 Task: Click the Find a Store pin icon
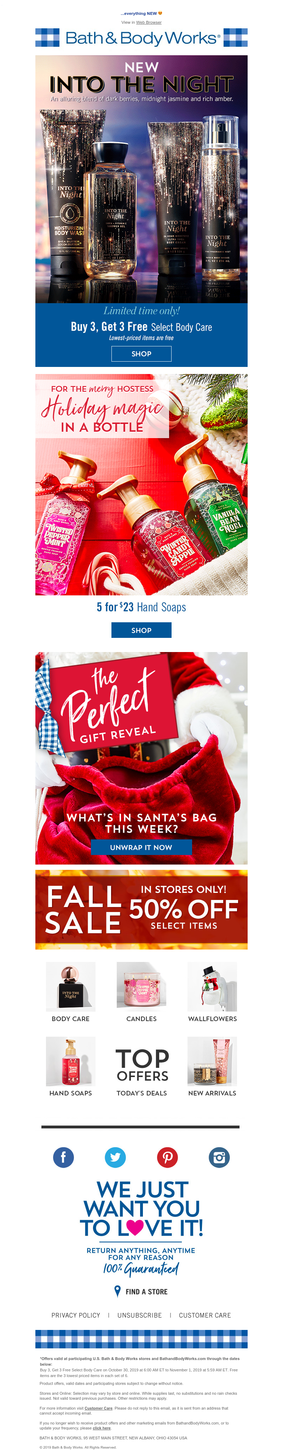point(117,1291)
